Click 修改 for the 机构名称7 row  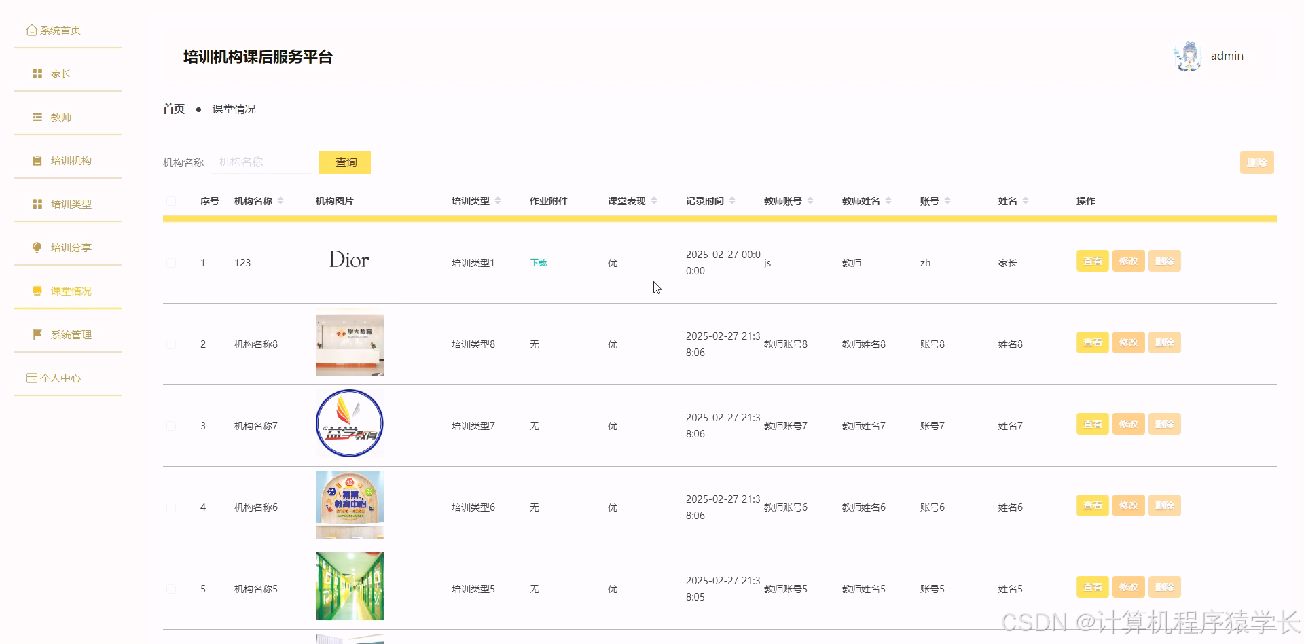[x=1129, y=424]
